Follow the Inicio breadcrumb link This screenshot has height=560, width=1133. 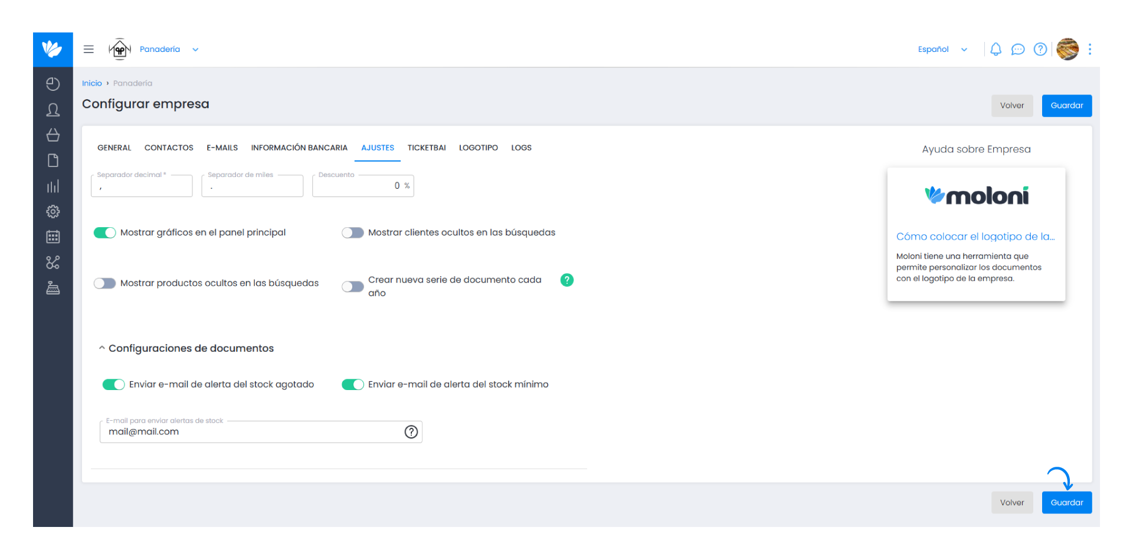coord(92,83)
